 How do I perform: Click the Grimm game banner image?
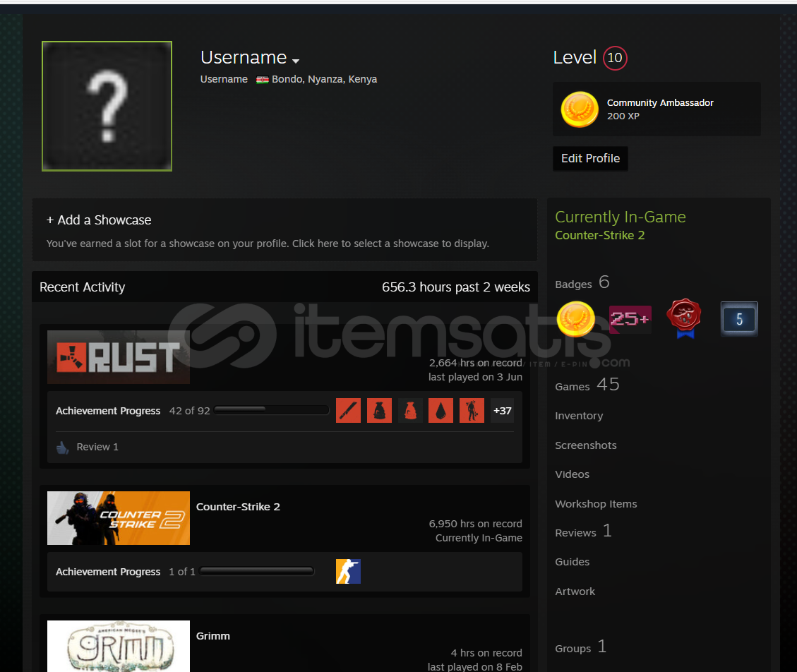coord(119,646)
